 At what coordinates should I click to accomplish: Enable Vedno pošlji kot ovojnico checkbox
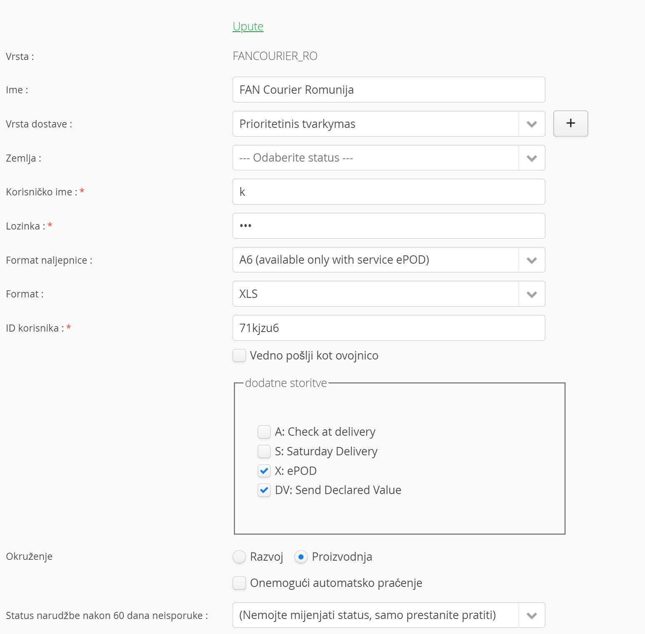coord(239,356)
